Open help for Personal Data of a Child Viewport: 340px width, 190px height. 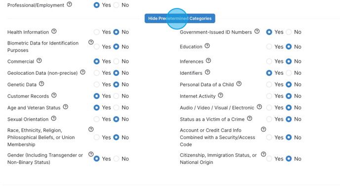pos(239,84)
